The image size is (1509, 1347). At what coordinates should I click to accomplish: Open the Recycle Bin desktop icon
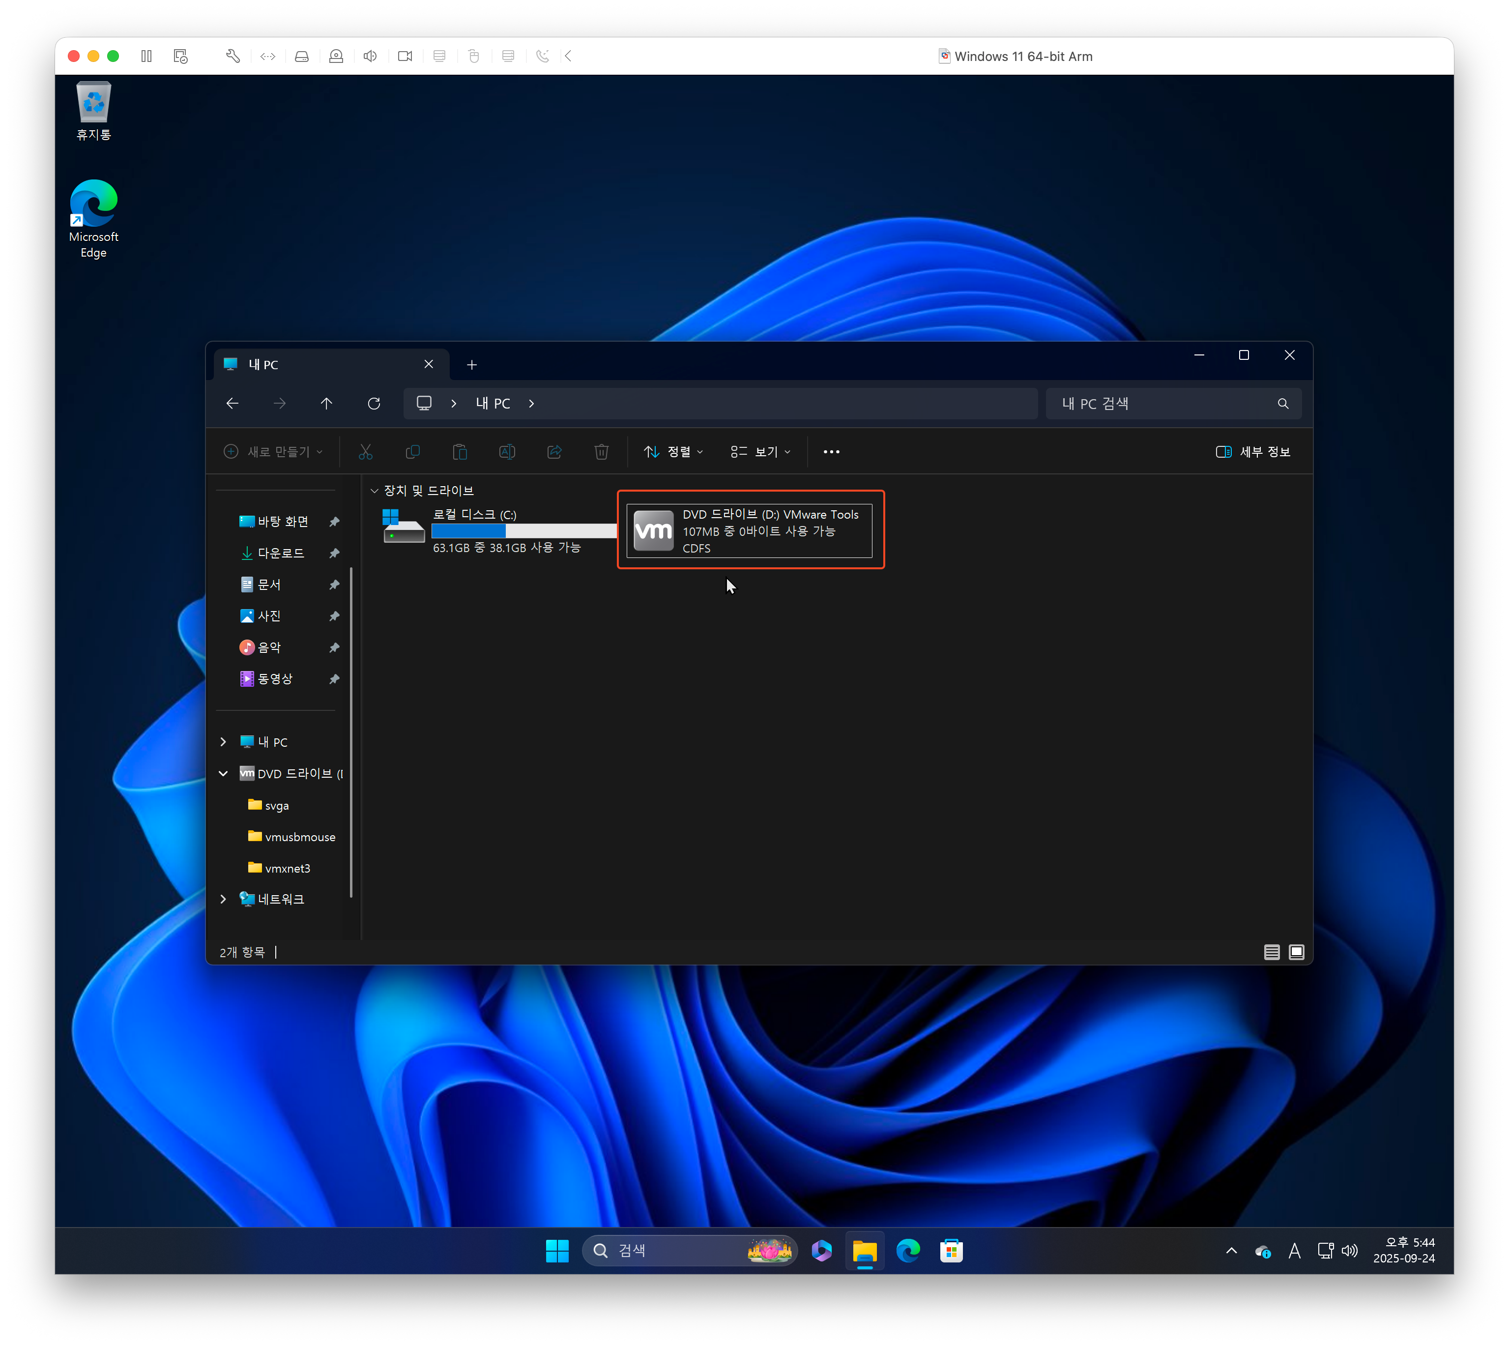94,112
